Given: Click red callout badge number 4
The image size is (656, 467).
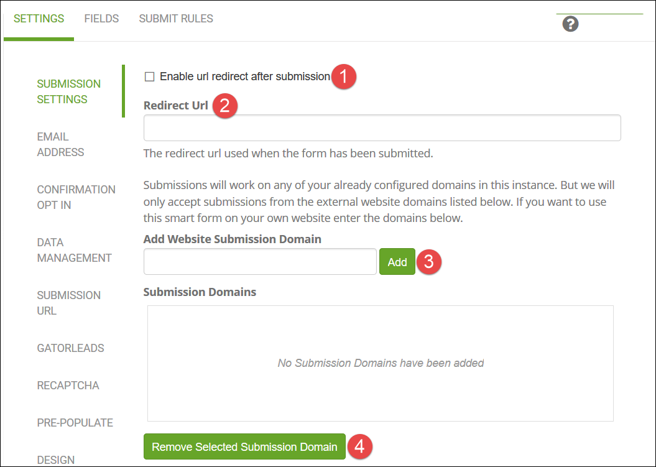Looking at the screenshot, I should tap(360, 446).
